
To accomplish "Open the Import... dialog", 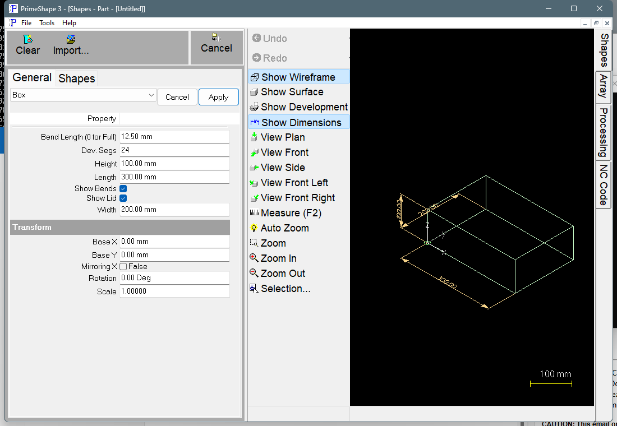I will point(71,45).
